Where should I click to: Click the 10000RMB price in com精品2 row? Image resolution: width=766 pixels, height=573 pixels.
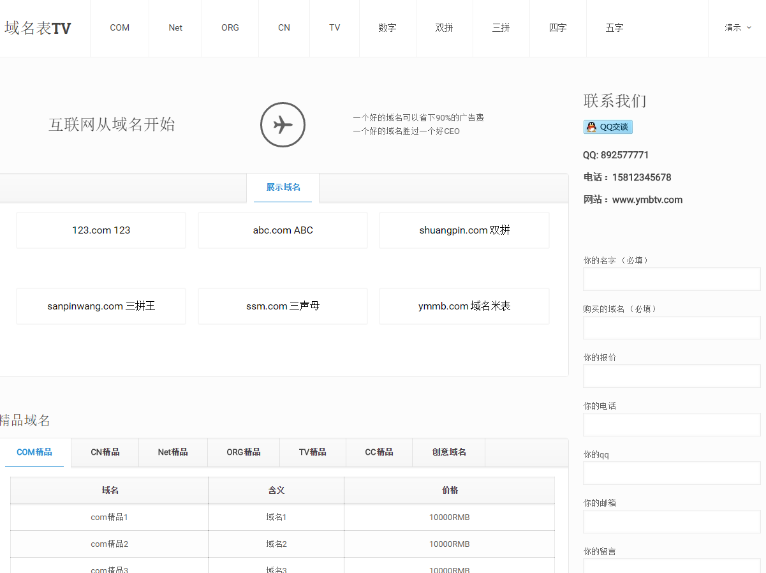click(450, 544)
